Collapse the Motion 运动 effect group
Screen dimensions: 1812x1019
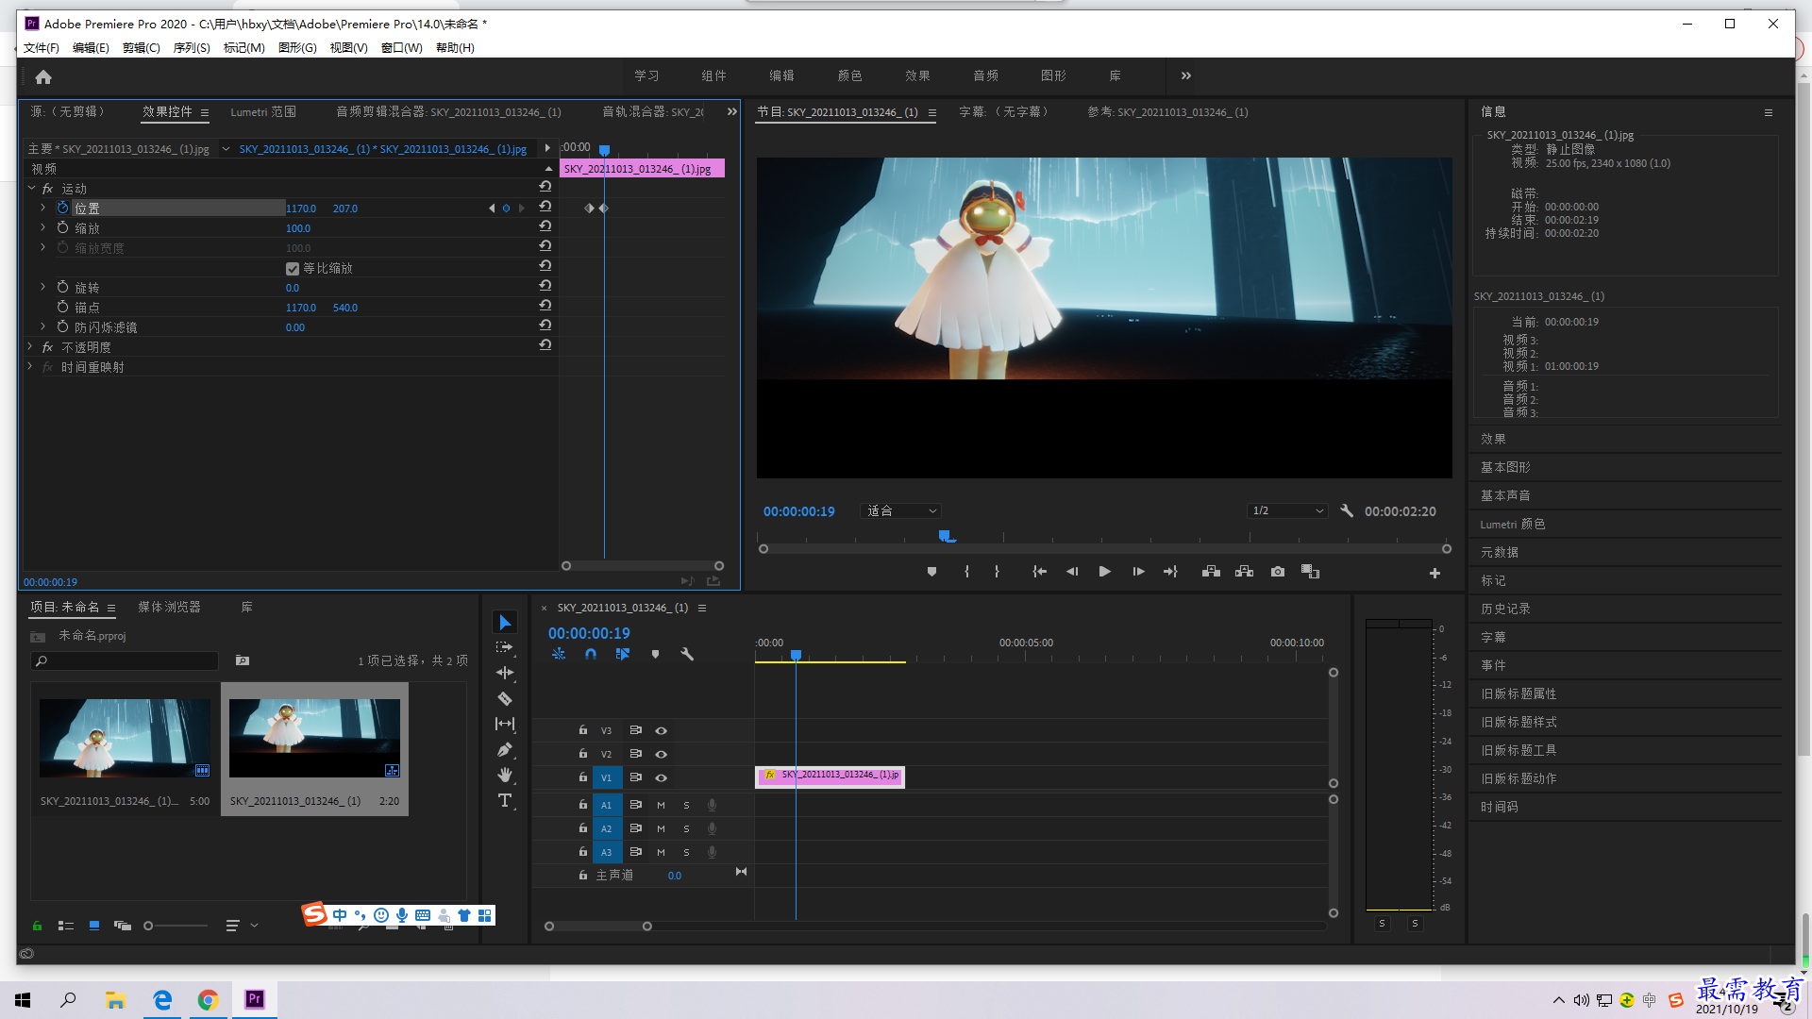tap(31, 188)
